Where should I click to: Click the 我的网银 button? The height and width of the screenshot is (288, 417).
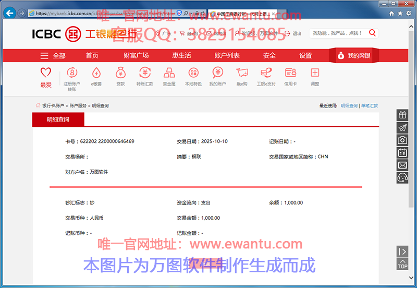pos(354,55)
